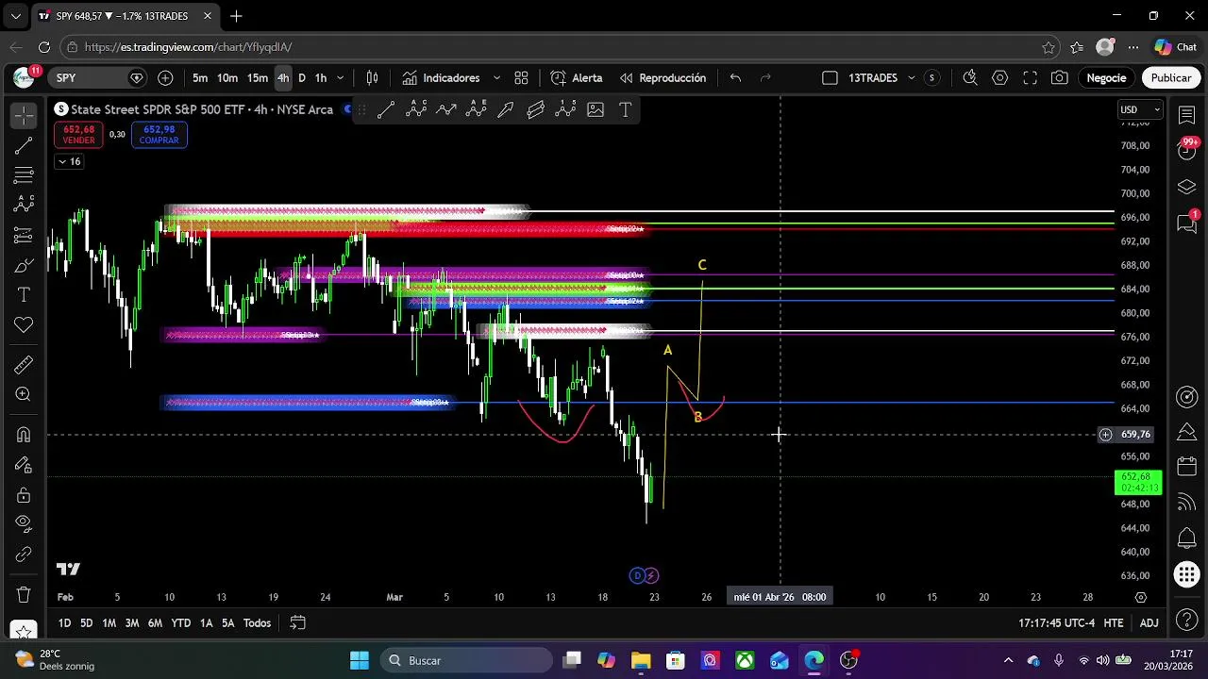Screen dimensions: 1208x679
Task: Click the redo arrow
Action: [x=765, y=78]
